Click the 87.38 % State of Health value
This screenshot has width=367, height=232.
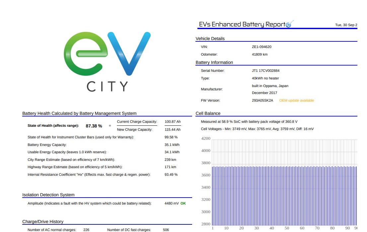point(94,126)
